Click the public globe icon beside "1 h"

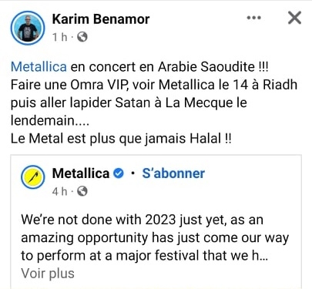pyautogui.click(x=82, y=37)
